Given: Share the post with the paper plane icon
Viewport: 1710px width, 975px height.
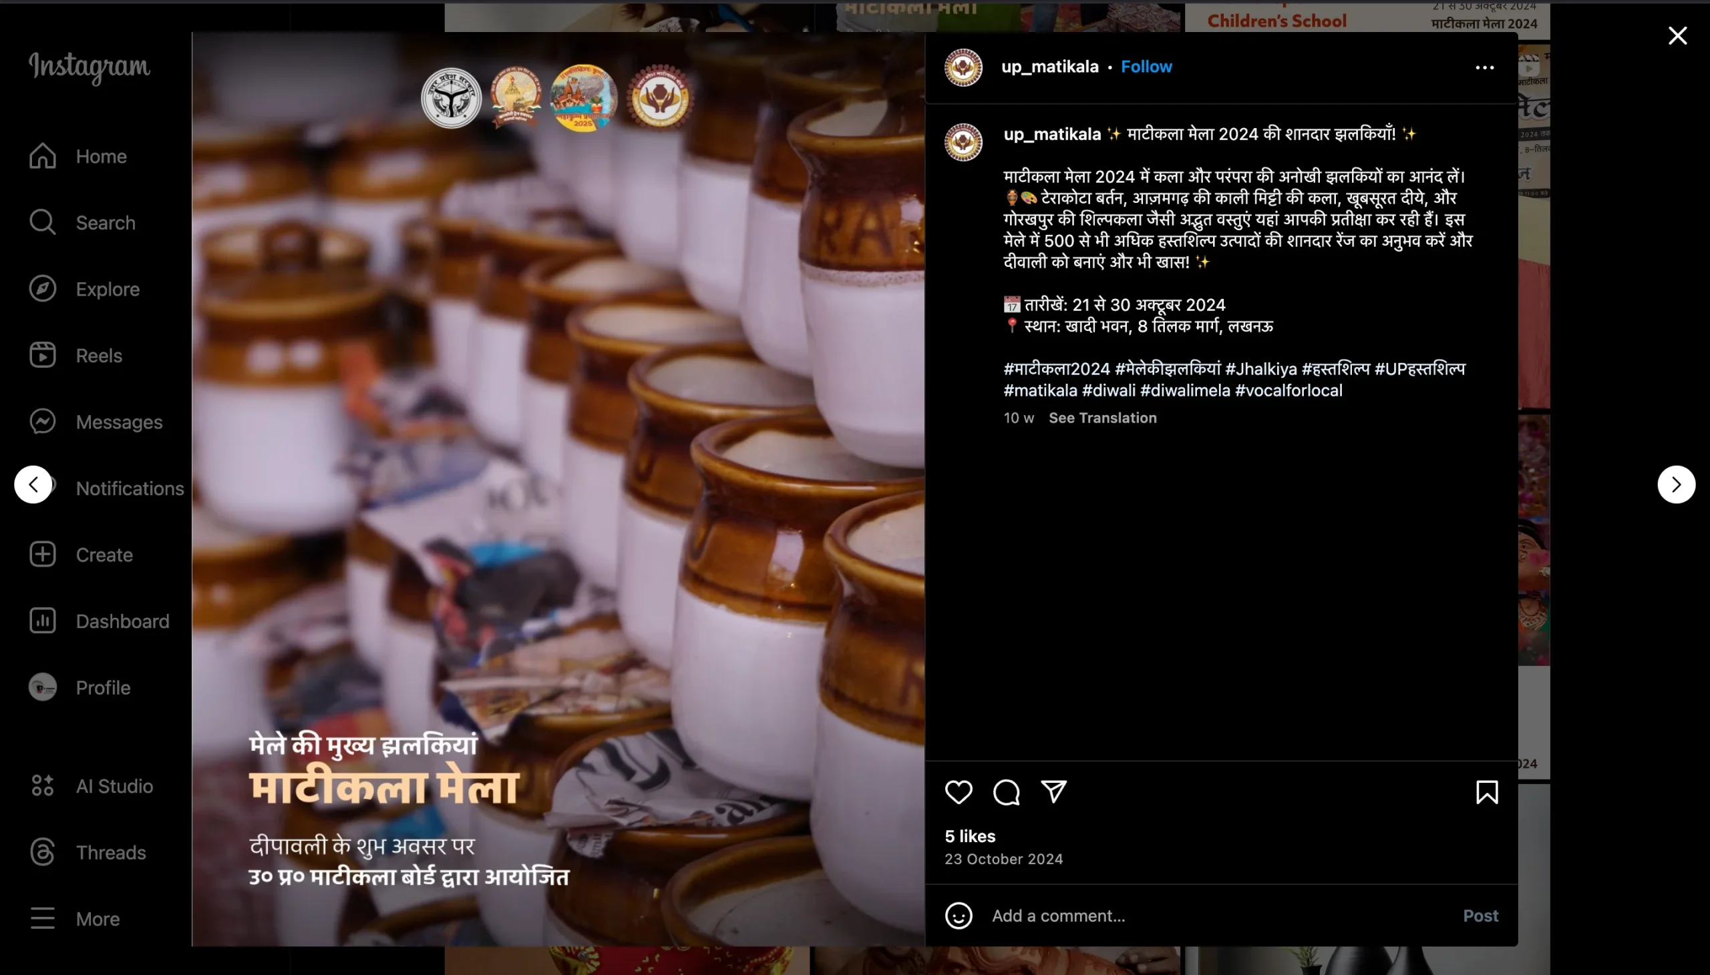Looking at the screenshot, I should tap(1053, 792).
